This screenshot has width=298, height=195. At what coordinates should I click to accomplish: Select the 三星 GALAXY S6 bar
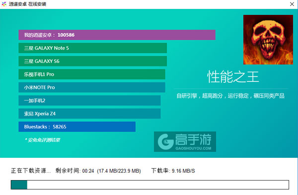pyautogui.click(x=92, y=61)
